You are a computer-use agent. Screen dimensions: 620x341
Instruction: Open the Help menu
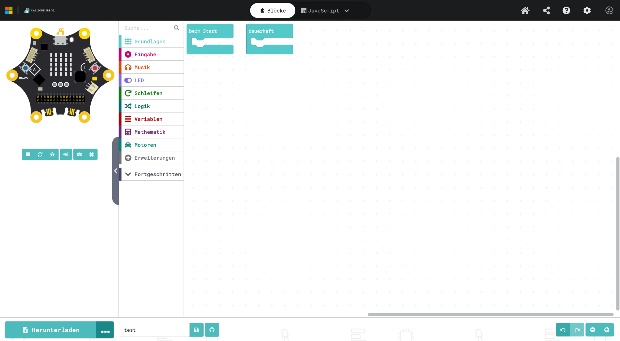[566, 10]
